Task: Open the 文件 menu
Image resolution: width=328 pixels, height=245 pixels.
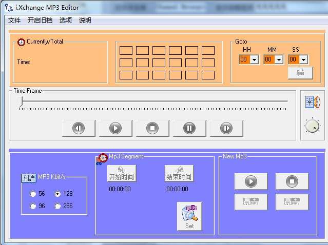Action: [14, 21]
